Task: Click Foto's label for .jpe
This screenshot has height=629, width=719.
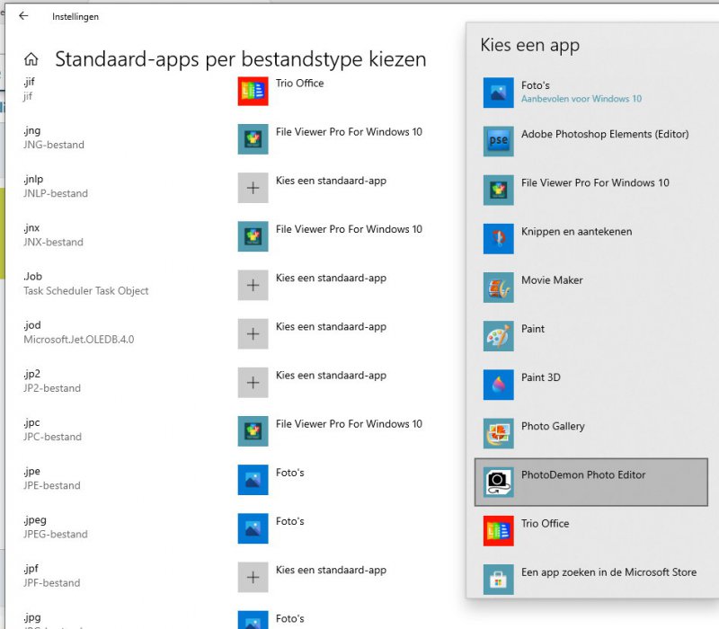Action: 289,473
